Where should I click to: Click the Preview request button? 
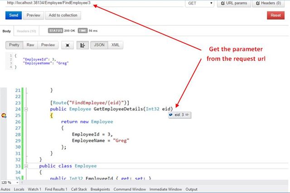click(34, 15)
